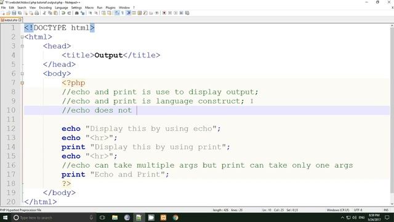Image resolution: width=394 pixels, height=222 pixels.
Task: Open the File menu
Action: (x=3, y=7)
